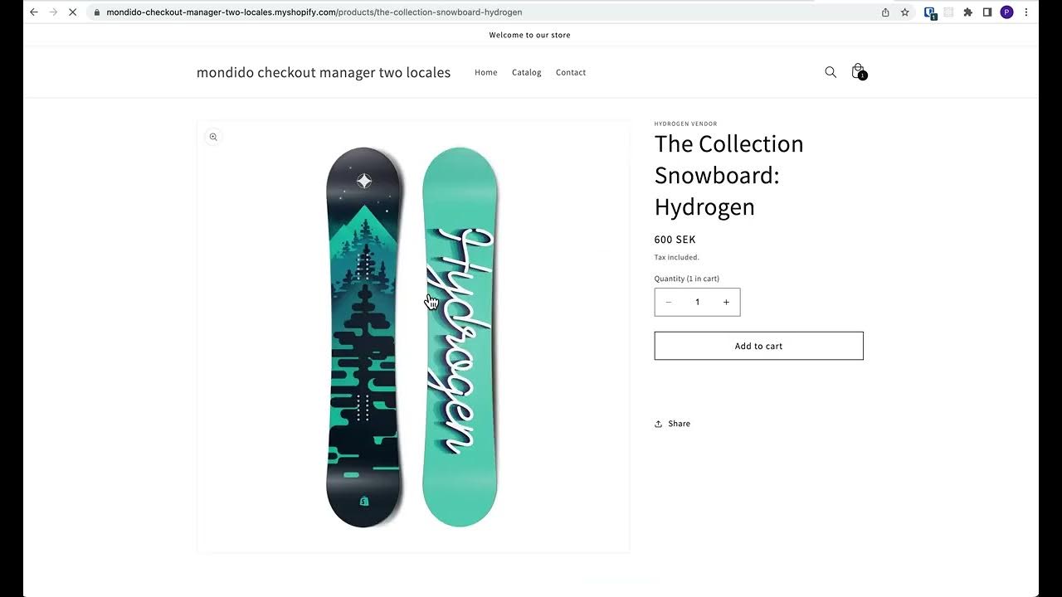Image resolution: width=1062 pixels, height=597 pixels.
Task: Bookmark this page with the star icon
Action: point(905,12)
